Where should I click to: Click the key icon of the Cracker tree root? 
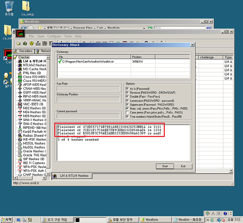15,57
